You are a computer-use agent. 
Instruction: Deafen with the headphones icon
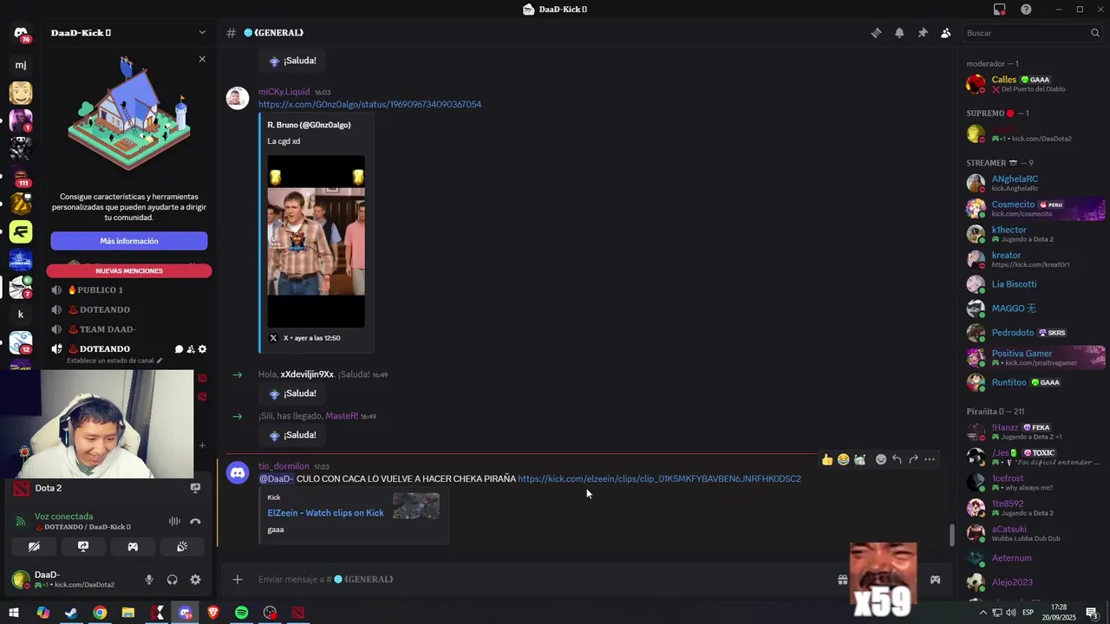point(172,580)
